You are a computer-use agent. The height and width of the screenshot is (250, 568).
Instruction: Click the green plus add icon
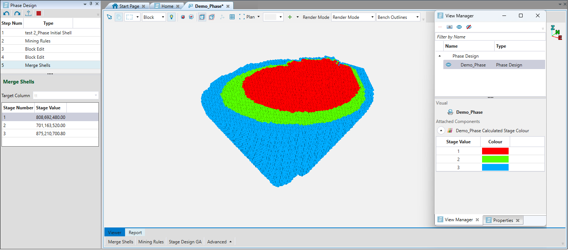290,17
